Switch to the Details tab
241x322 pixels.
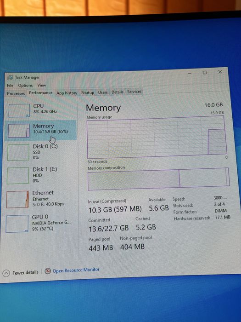coord(118,92)
